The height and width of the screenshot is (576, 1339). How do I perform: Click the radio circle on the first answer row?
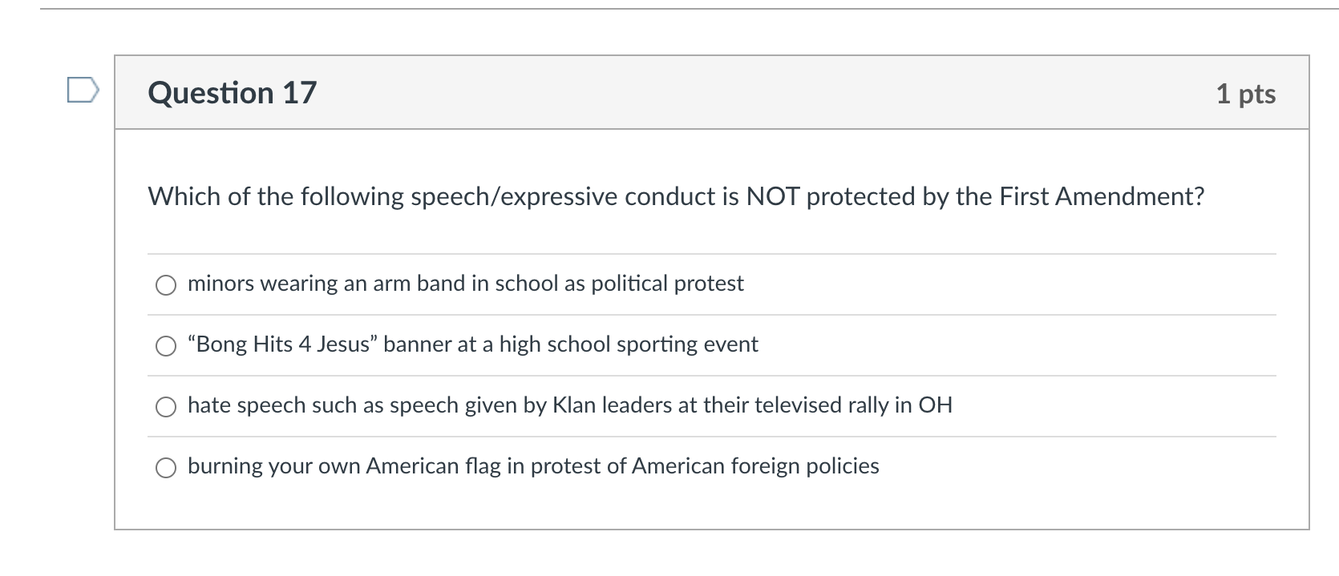[x=166, y=284]
